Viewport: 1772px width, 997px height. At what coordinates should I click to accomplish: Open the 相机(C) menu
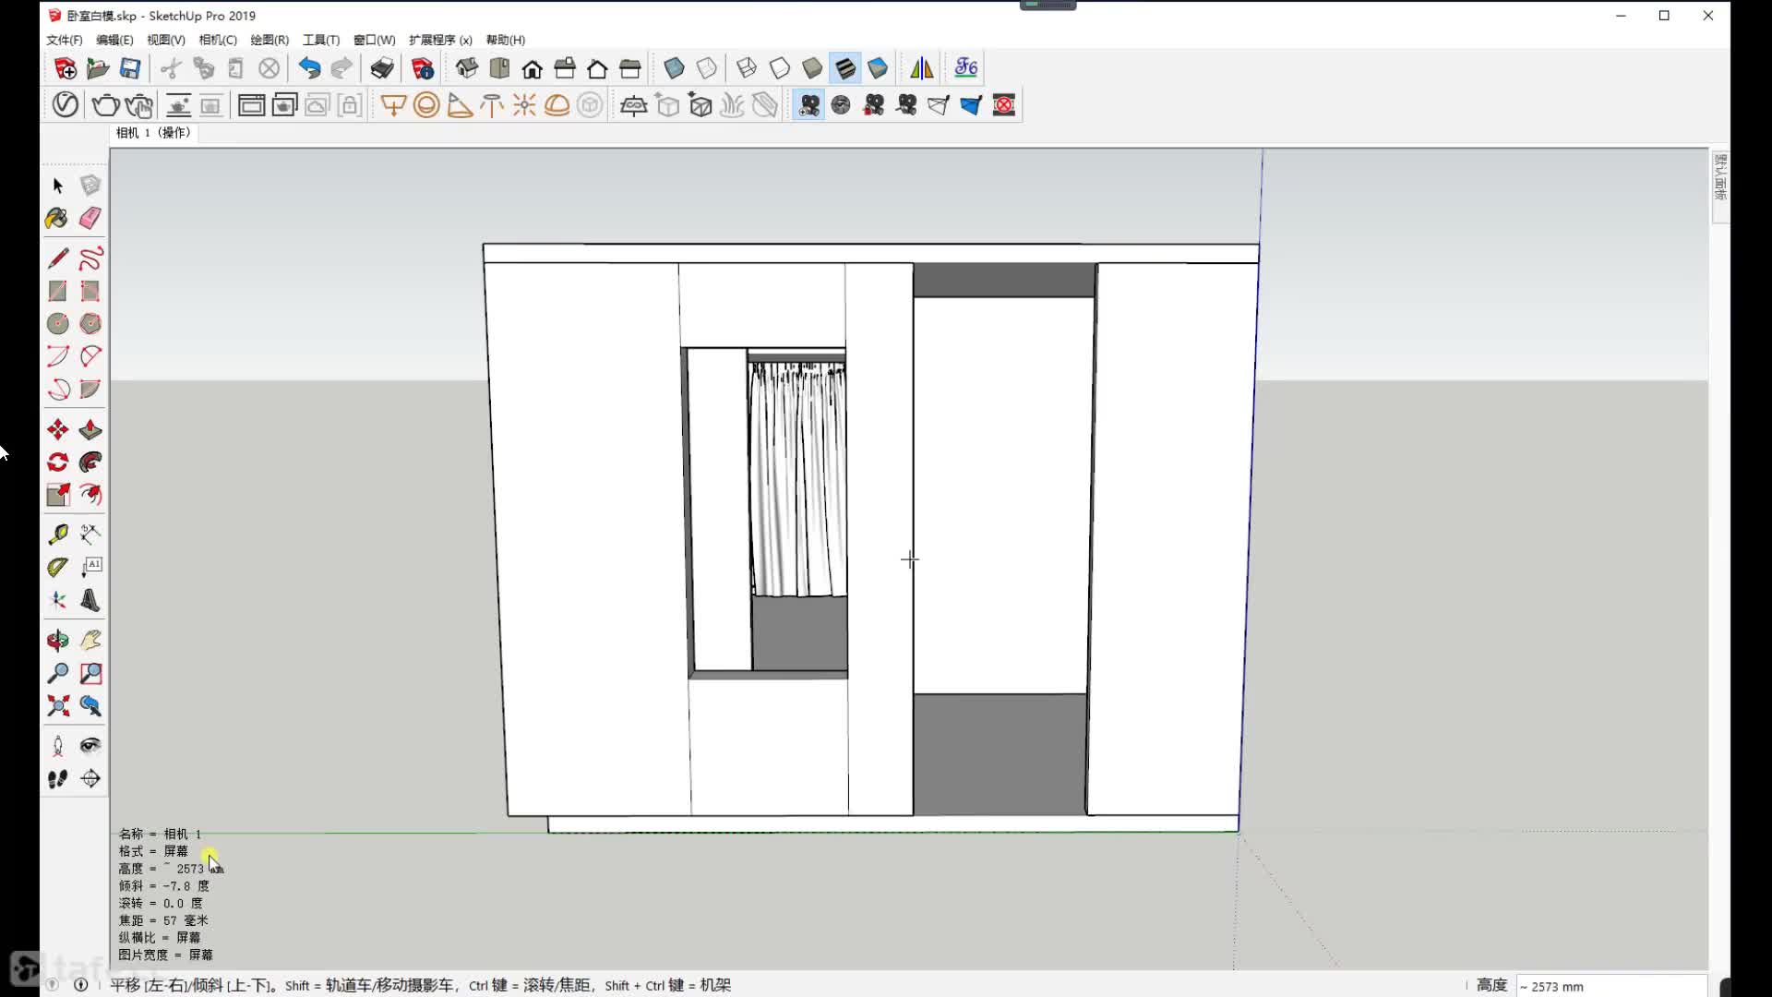[x=218, y=41]
